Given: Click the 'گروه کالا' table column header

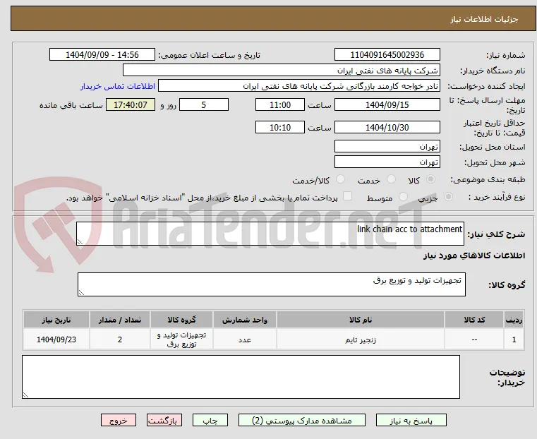Looking at the screenshot, I should (x=181, y=320).
